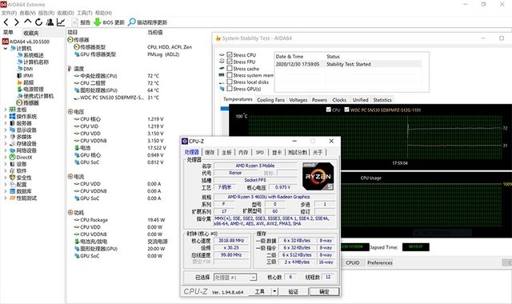This screenshot has height=304, width=512.
Task: Enable the Stress system memory checkbox
Action: pyautogui.click(x=230, y=75)
